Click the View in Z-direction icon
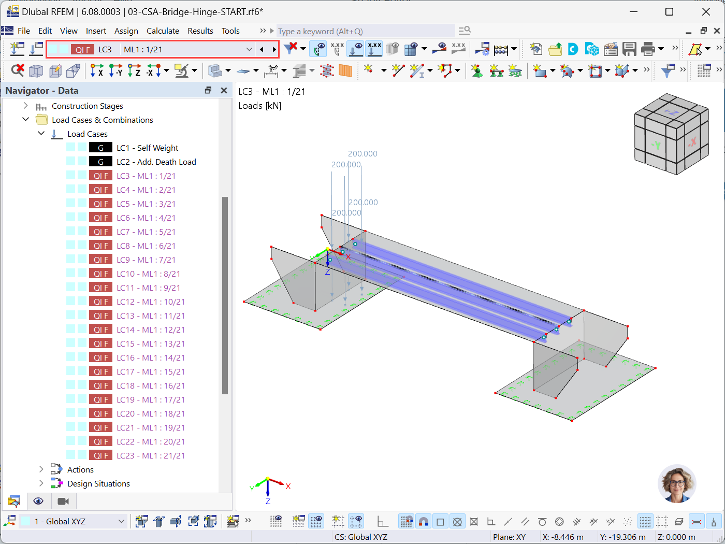 [x=134, y=70]
